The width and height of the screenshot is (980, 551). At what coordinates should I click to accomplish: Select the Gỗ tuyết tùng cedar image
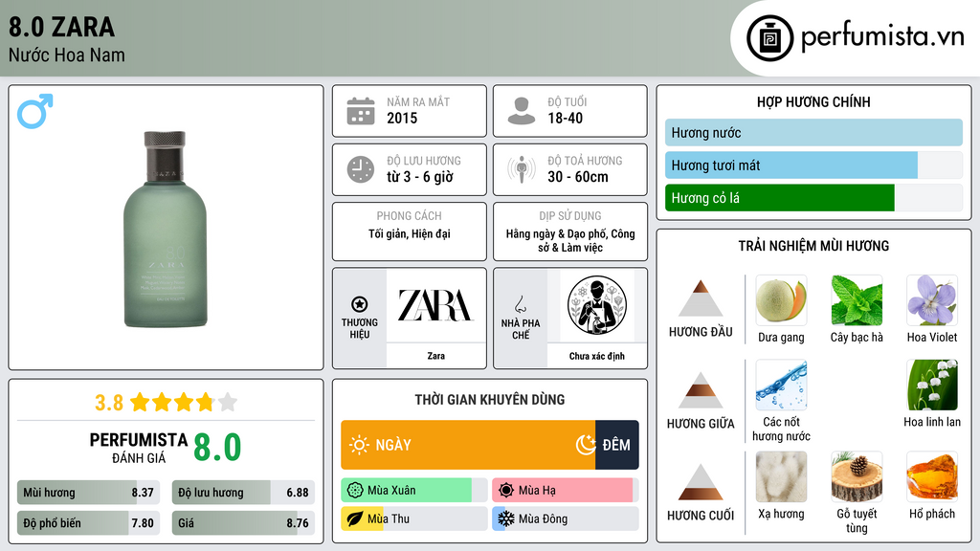pyautogui.click(x=857, y=476)
